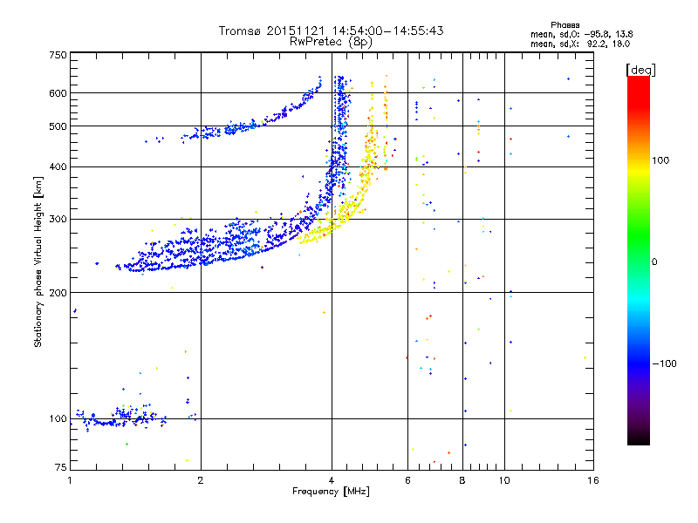Screen dimensions: 698x523
Task: Click the x-axis "8" MHz tick label
Action: coord(462,480)
